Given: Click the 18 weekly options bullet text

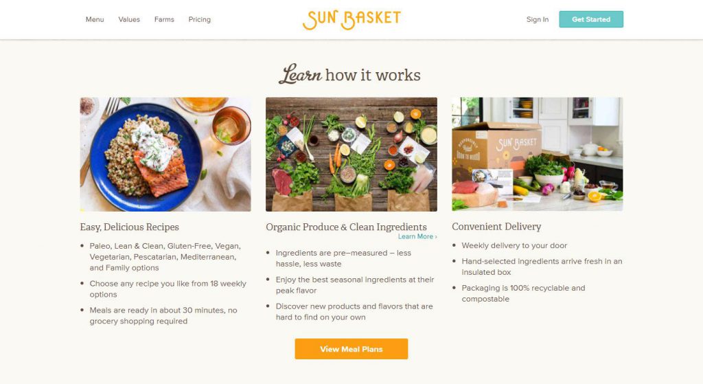Looking at the screenshot, I should [x=168, y=289].
